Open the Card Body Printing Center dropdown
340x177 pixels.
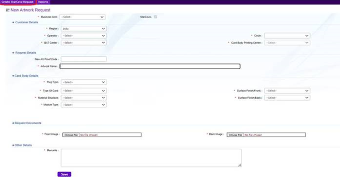point(287,43)
